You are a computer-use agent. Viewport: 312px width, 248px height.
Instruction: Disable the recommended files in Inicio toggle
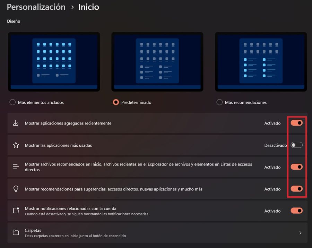296,167
